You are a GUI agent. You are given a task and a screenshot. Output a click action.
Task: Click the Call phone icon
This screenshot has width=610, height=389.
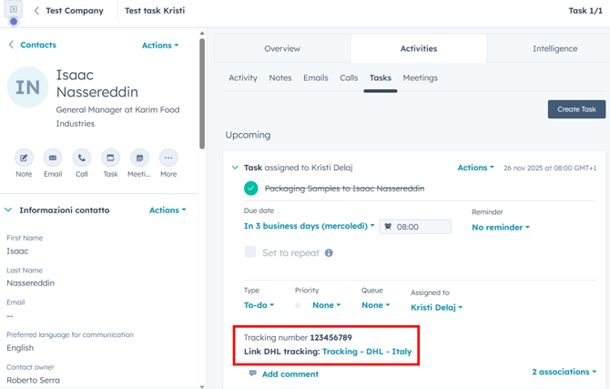point(82,158)
